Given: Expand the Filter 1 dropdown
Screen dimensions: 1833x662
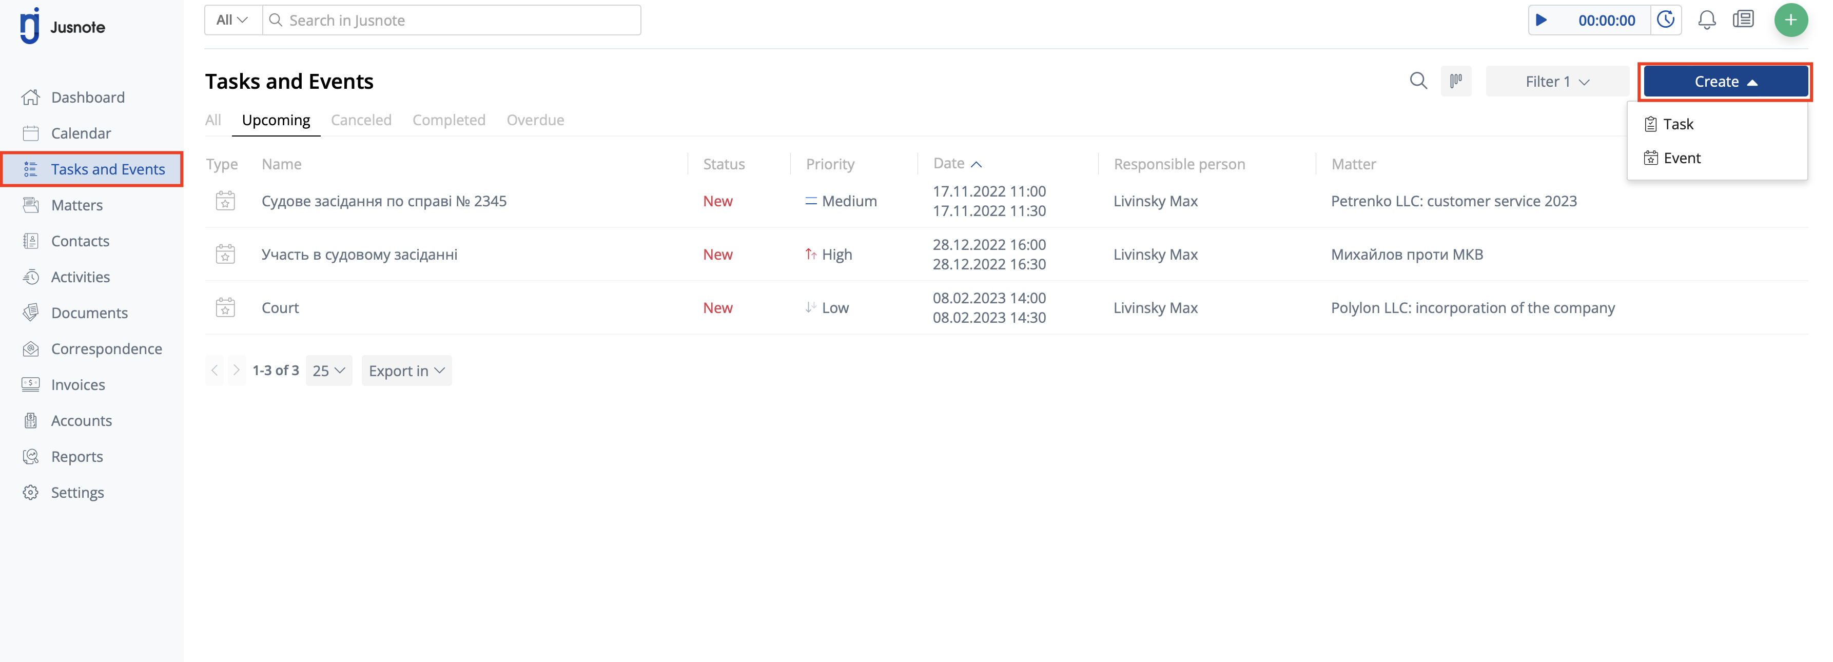Looking at the screenshot, I should (1557, 81).
